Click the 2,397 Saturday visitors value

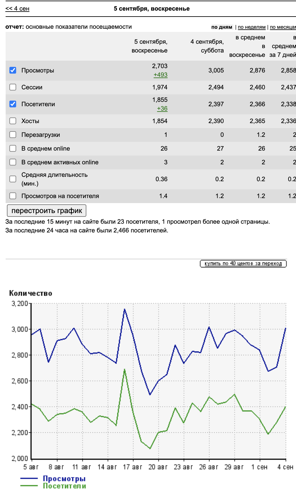216,104
